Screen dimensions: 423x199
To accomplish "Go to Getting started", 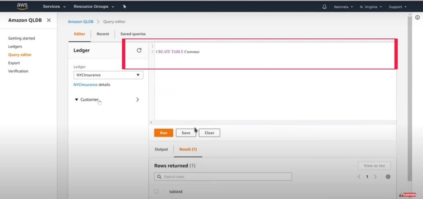I will 22,39.
